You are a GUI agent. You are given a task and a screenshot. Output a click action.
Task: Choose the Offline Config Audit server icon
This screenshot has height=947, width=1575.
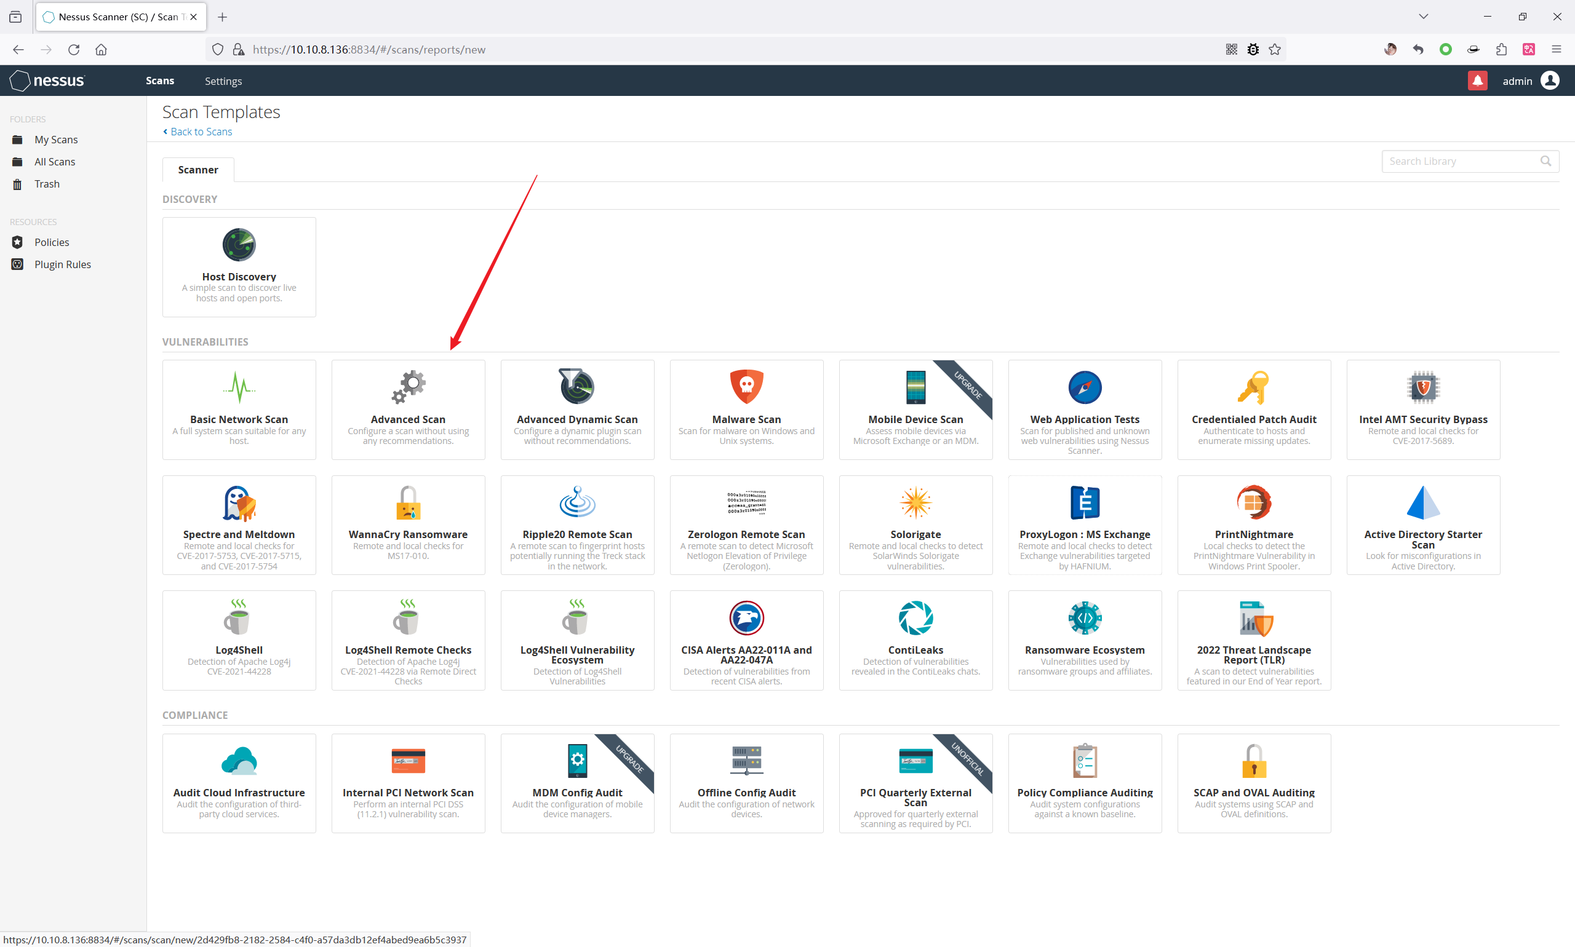coord(746,761)
